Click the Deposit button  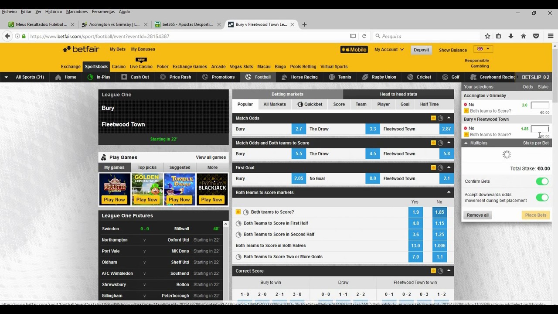pyautogui.click(x=421, y=50)
